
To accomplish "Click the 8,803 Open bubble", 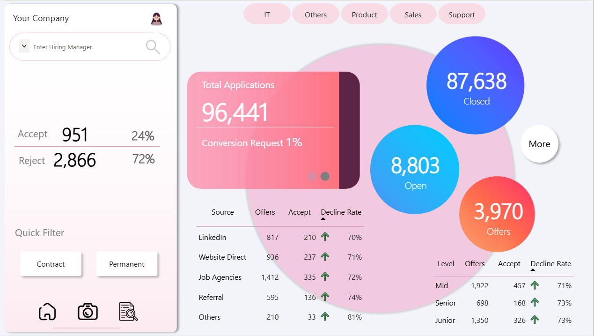I will click(415, 169).
